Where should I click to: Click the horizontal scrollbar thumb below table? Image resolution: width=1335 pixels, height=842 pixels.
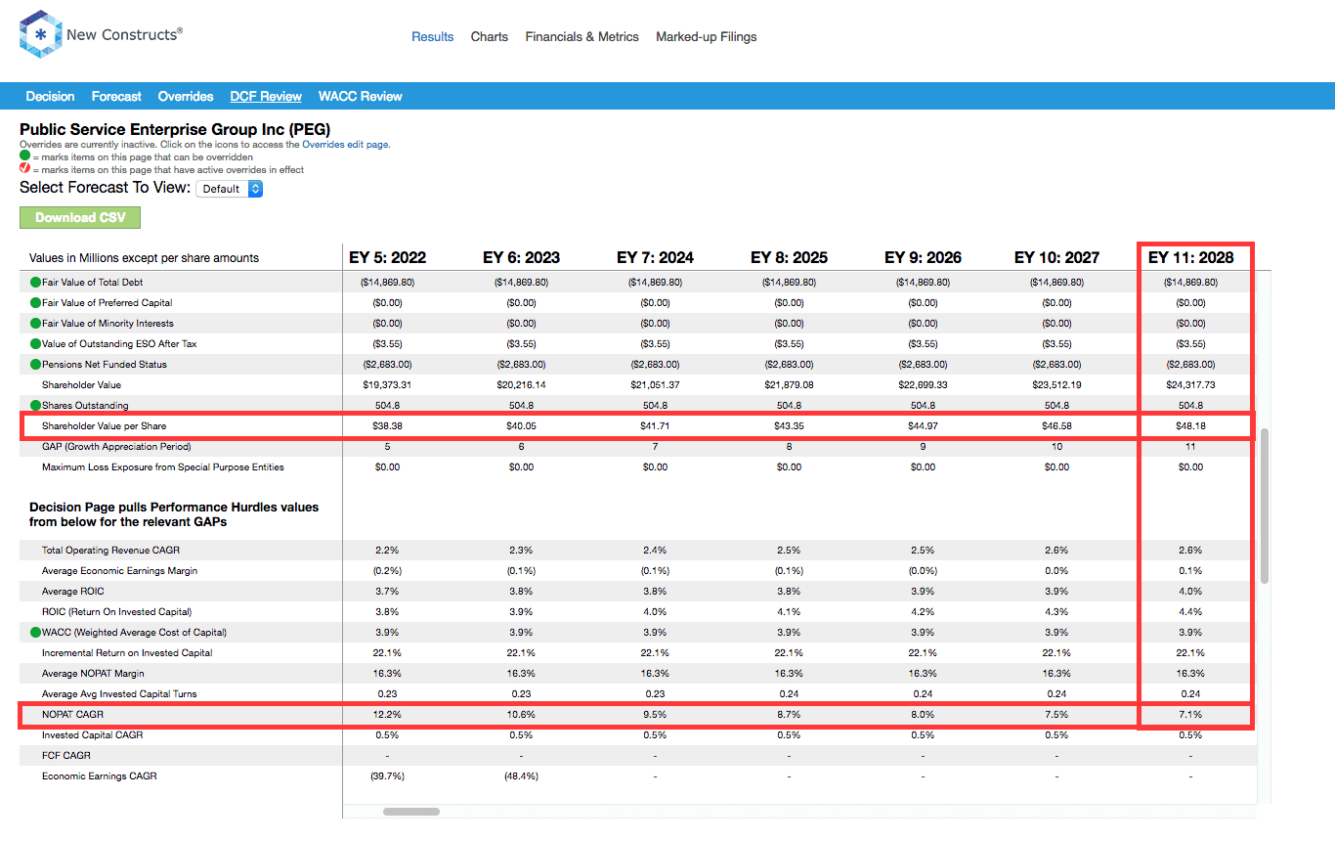pos(410,811)
